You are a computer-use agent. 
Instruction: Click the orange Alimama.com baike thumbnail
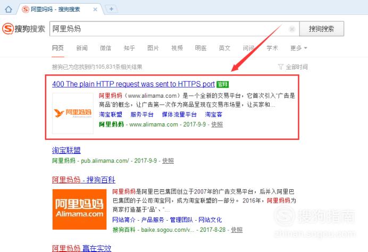click(79, 209)
